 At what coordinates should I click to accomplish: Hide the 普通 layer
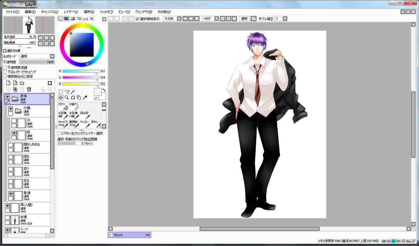(10, 194)
